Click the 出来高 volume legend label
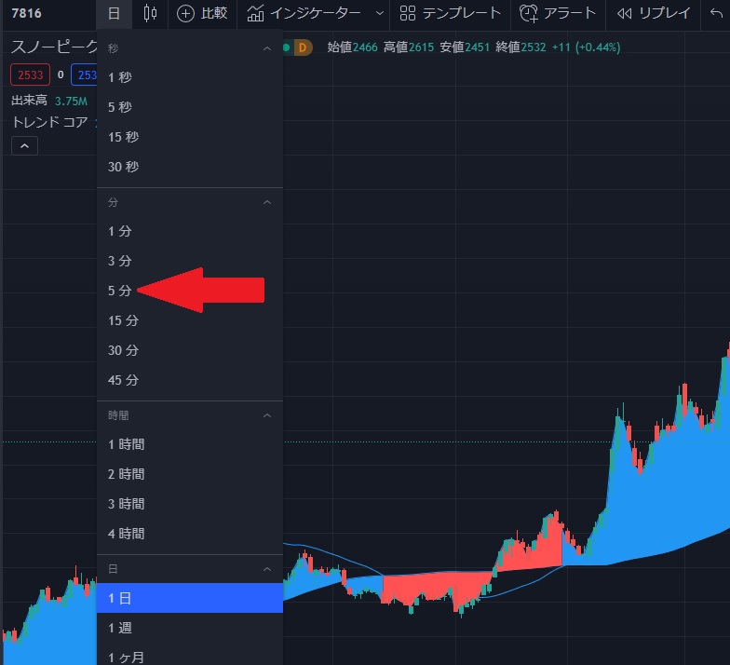 [30, 101]
